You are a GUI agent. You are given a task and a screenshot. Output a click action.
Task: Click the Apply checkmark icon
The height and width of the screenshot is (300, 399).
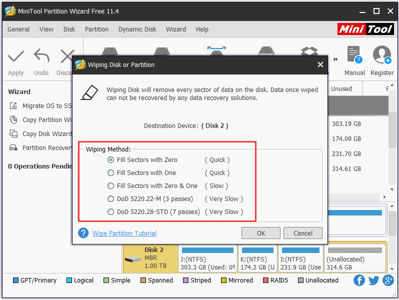[16, 56]
